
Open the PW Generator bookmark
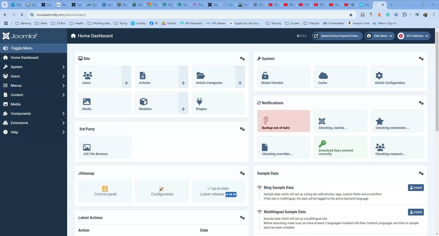point(191,23)
